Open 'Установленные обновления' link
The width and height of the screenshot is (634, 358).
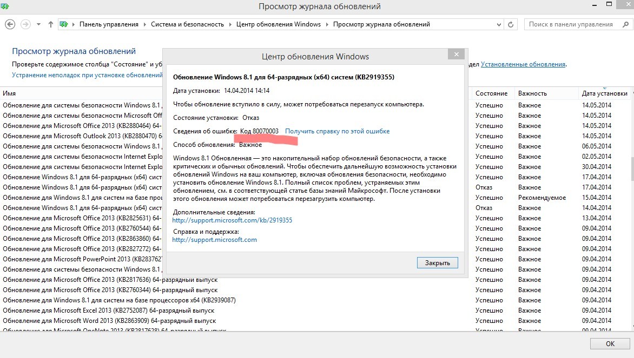[523, 64]
